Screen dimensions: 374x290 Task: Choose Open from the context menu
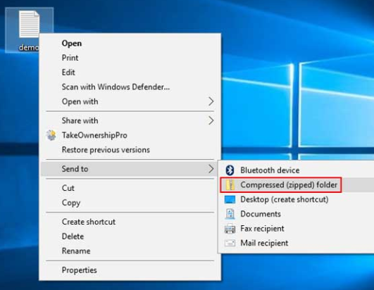pyautogui.click(x=72, y=44)
